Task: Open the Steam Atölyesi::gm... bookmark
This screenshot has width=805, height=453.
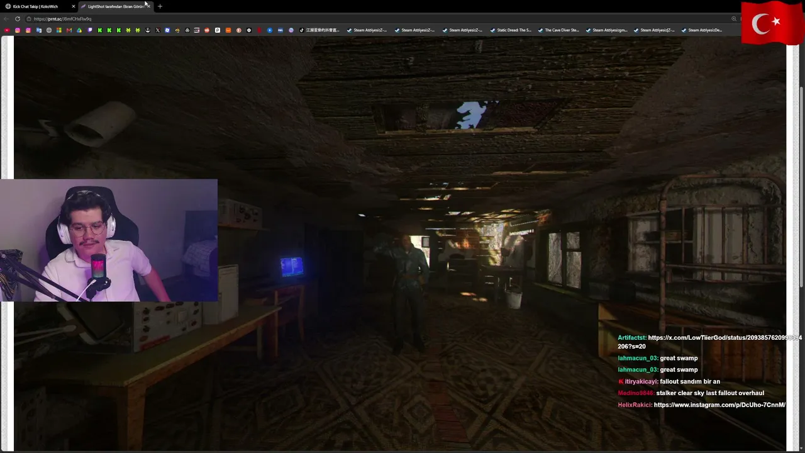Action: click(x=606, y=30)
